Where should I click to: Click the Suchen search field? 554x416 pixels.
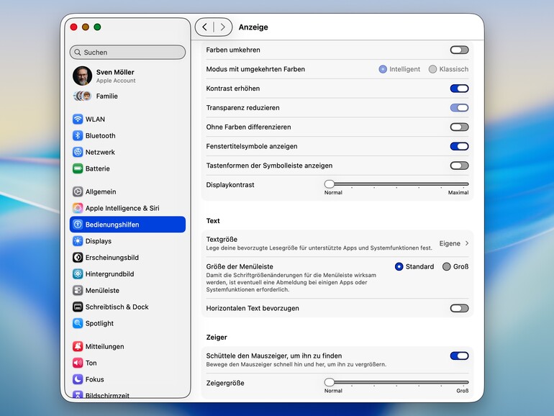[127, 53]
